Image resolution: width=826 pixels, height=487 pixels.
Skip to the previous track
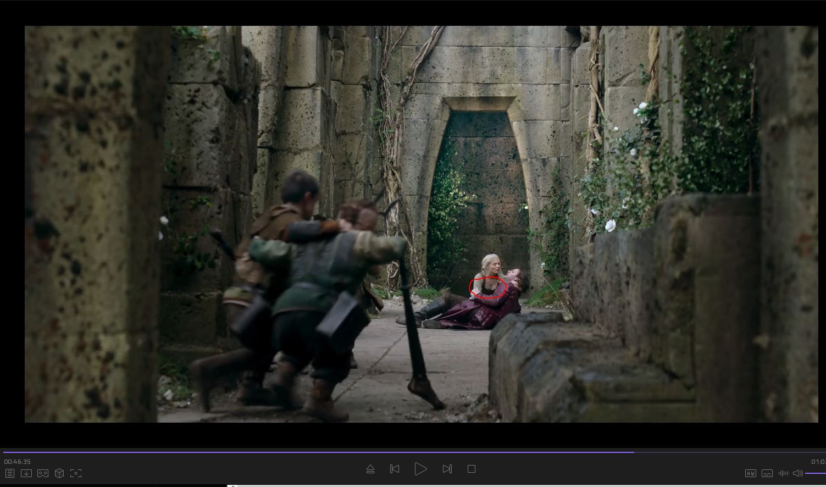395,469
